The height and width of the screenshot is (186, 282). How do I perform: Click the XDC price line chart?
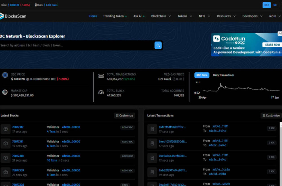[241, 88]
